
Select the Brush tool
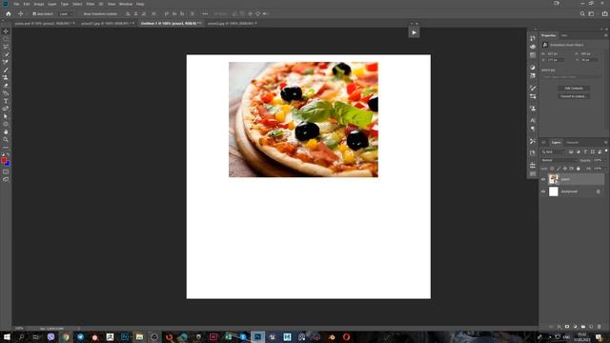pos(6,70)
